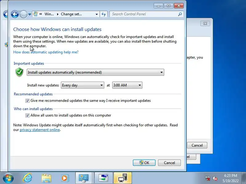Switch to the highlighted computers taskbar window
This screenshot has height=184, width=246.
tap(123, 178)
